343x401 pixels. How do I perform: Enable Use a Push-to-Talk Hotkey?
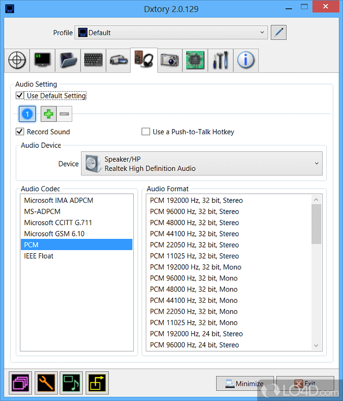pyautogui.click(x=146, y=132)
